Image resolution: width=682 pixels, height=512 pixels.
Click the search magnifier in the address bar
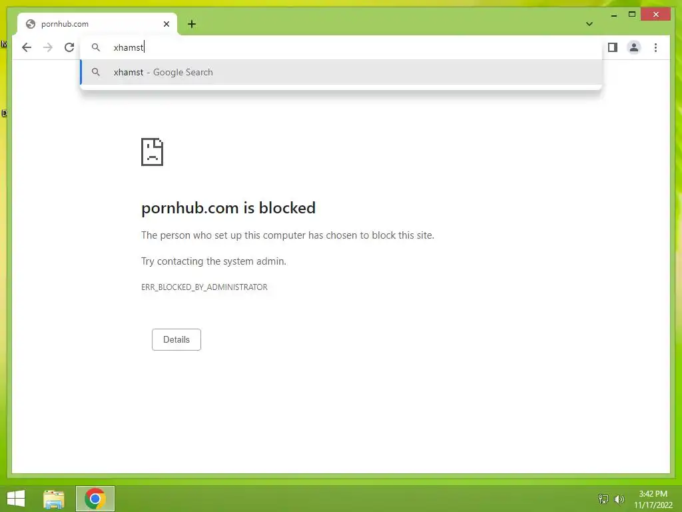(96, 47)
